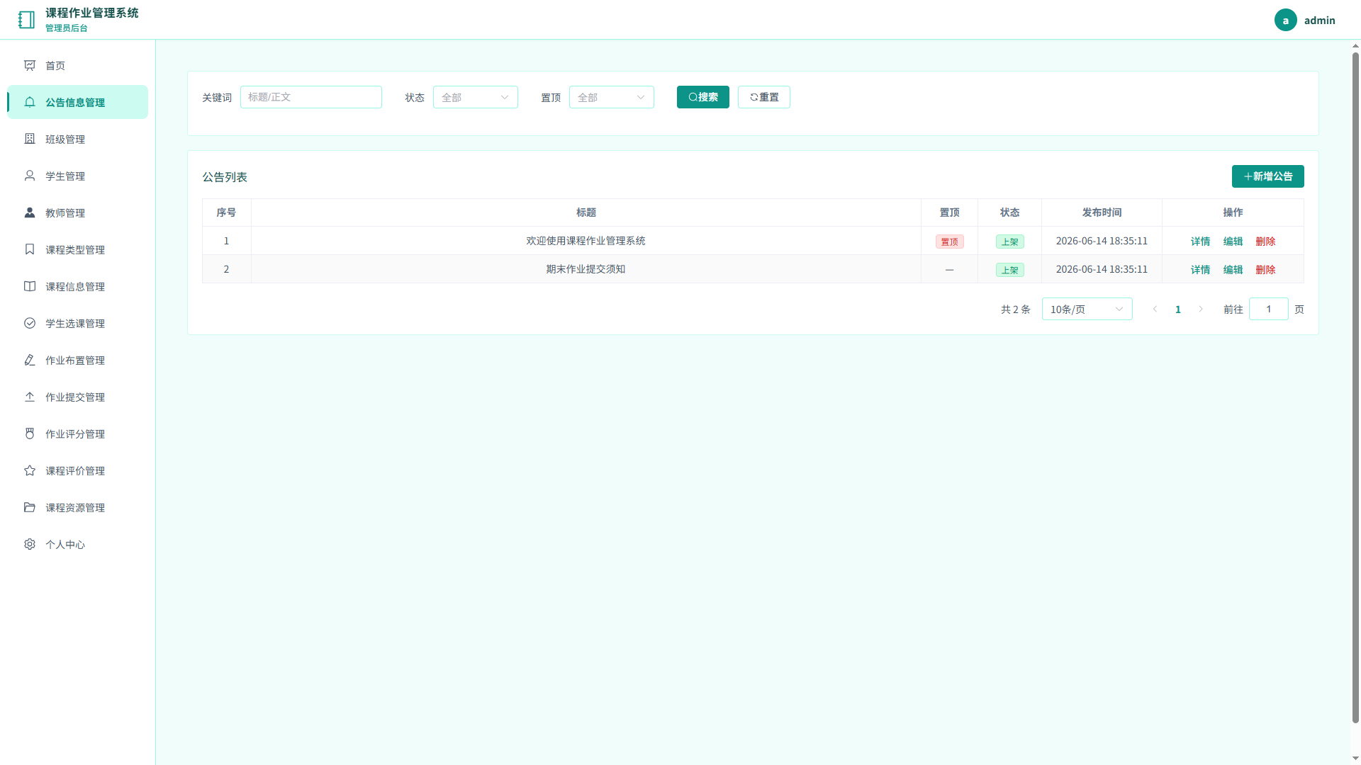The width and height of the screenshot is (1361, 765).
Task: Click 删除 for 欢迎使用课程作业管理系统
Action: coord(1266,241)
